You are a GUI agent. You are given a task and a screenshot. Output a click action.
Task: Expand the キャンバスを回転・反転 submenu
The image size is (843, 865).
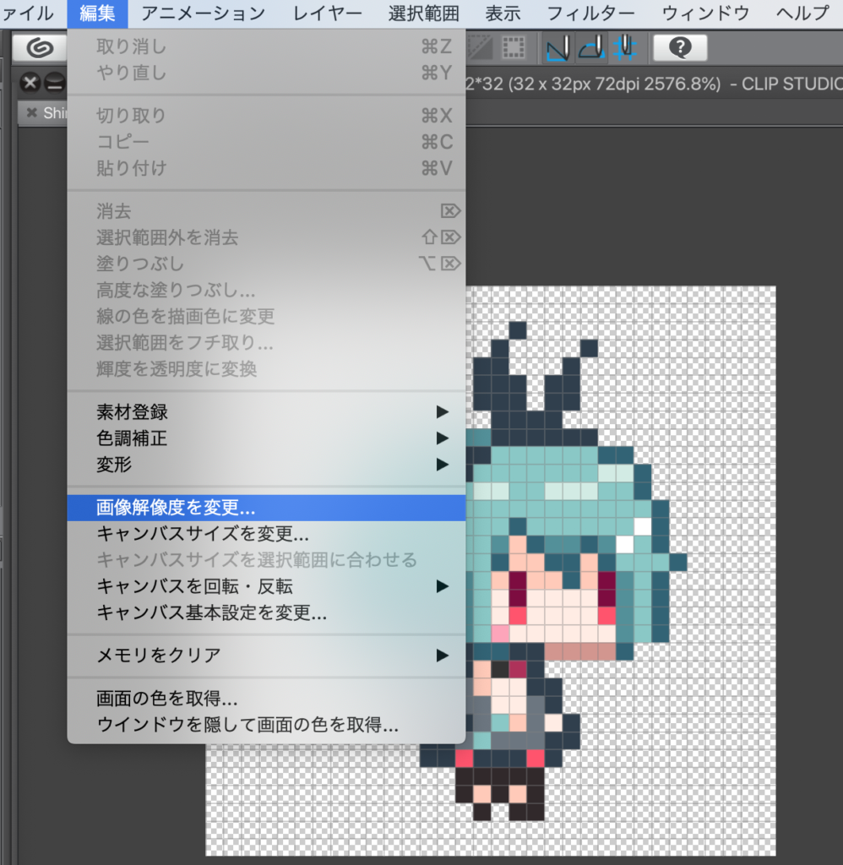click(x=266, y=586)
